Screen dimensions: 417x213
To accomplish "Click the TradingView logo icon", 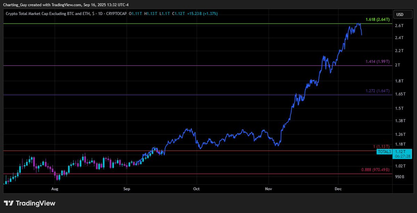I will 9,203.
